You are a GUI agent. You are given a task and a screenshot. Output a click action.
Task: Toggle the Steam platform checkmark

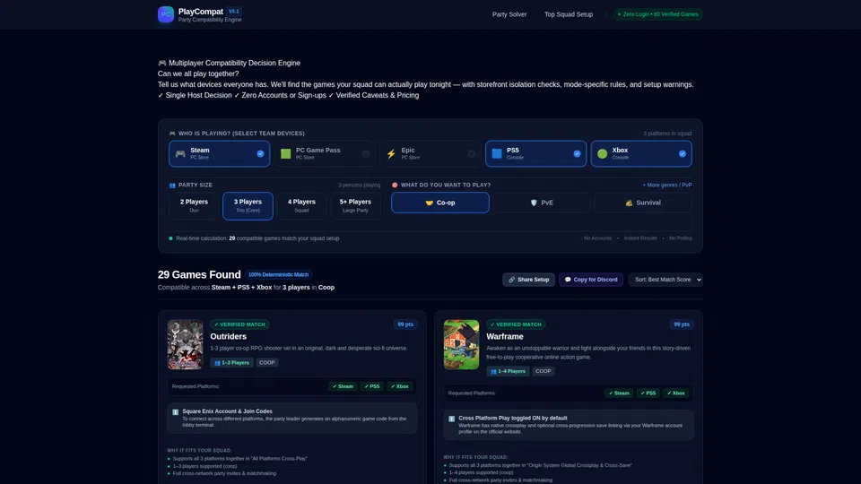260,153
